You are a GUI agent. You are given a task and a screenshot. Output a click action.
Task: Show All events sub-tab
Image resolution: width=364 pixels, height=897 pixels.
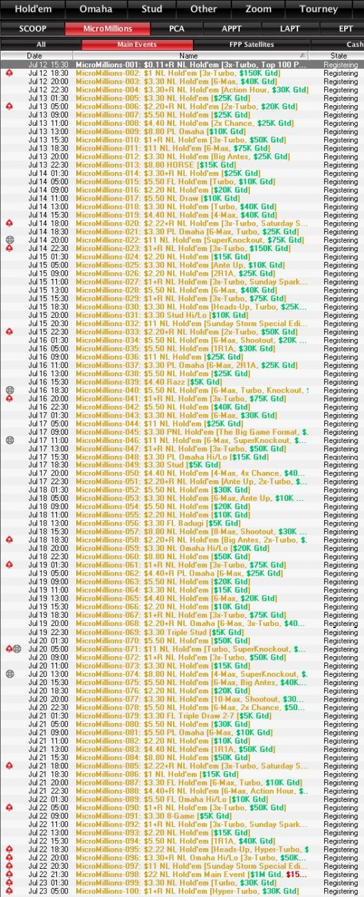[x=41, y=44]
